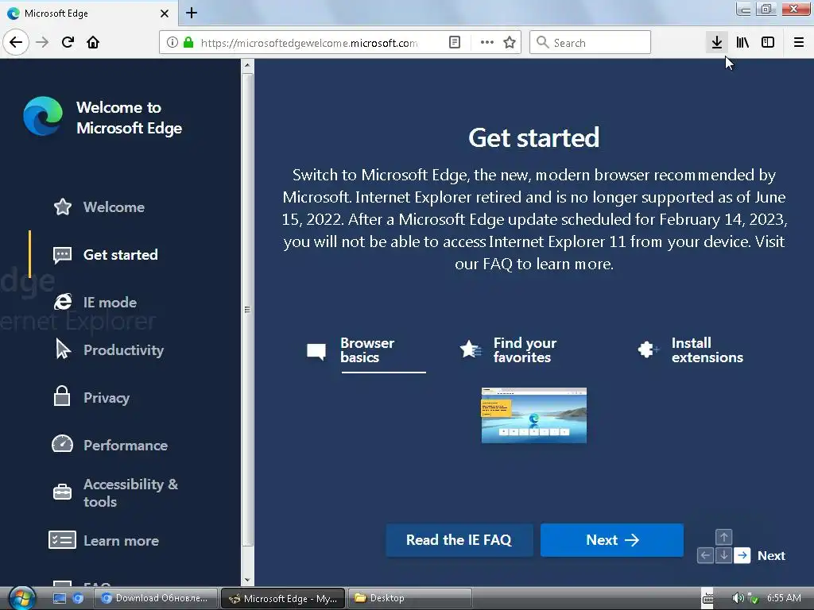Viewport: 814px width, 610px height.
Task: Open a new tab with the plus button
Action: [192, 13]
